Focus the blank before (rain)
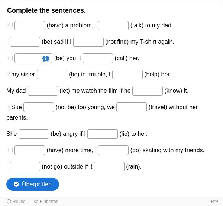The width and height of the screenshot is (223, 206). pos(109,167)
